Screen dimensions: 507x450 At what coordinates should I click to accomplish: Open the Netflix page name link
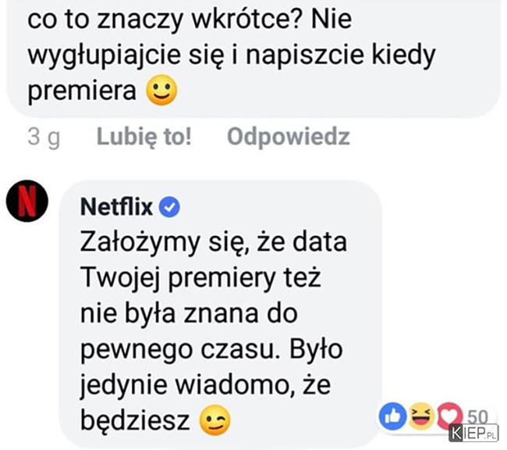(116, 206)
